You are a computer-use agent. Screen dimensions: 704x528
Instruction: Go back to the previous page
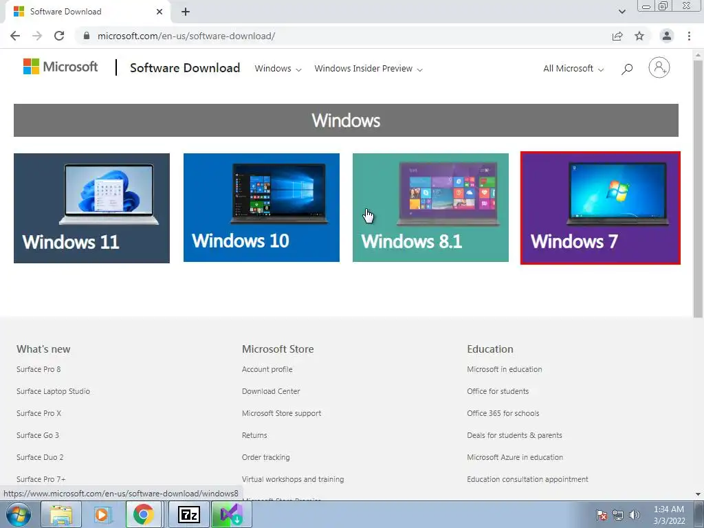coord(15,36)
